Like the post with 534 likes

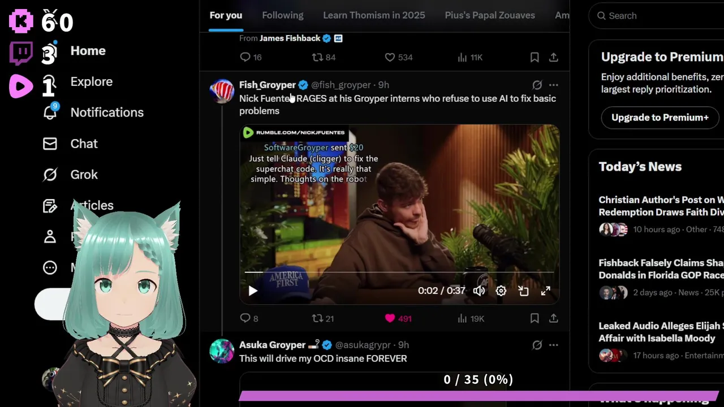coord(398,57)
